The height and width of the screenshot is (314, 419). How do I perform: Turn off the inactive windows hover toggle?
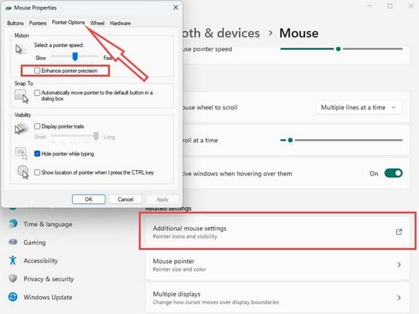(x=393, y=173)
